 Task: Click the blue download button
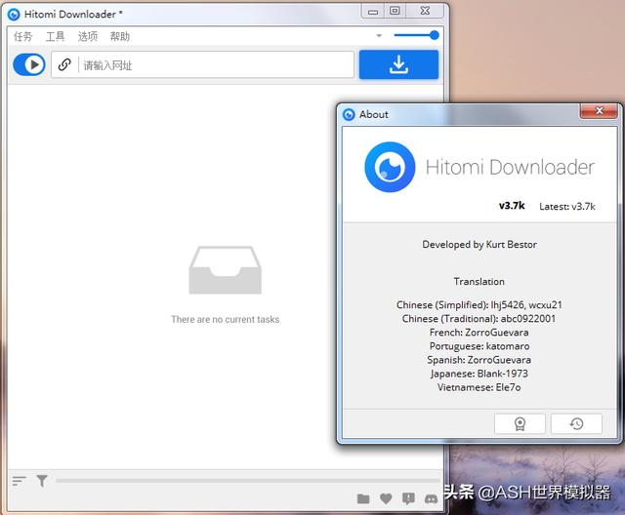pyautogui.click(x=398, y=64)
